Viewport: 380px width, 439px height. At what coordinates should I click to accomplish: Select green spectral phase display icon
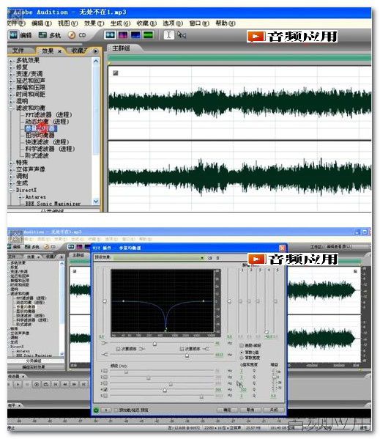tap(148, 34)
